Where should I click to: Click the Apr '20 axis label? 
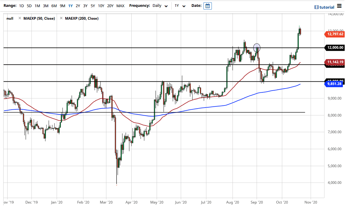132,202
